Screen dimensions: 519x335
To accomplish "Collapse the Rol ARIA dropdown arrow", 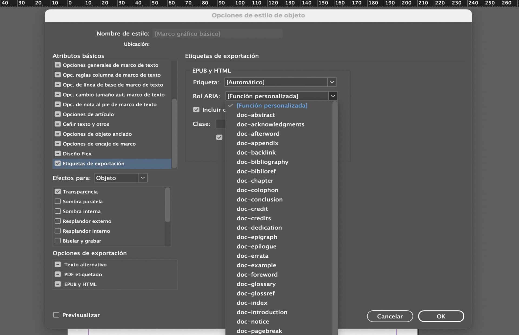I will (x=333, y=96).
